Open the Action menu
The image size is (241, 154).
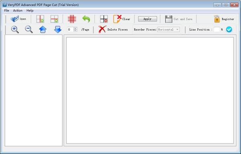tap(18, 10)
